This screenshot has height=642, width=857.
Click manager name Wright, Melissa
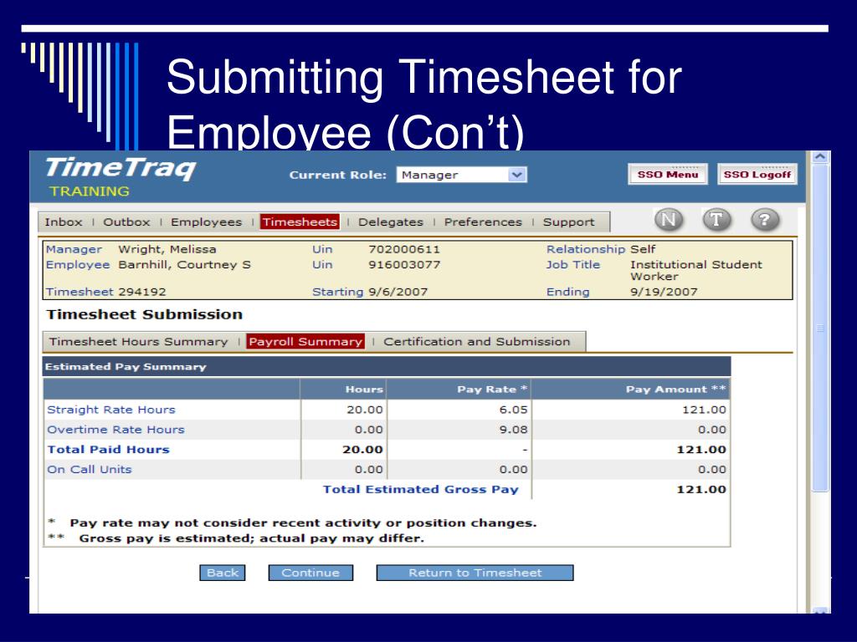click(x=167, y=249)
